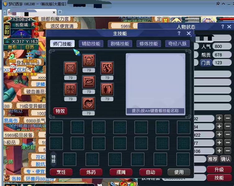
Task: Click the 使用 button
Action: (179, 172)
